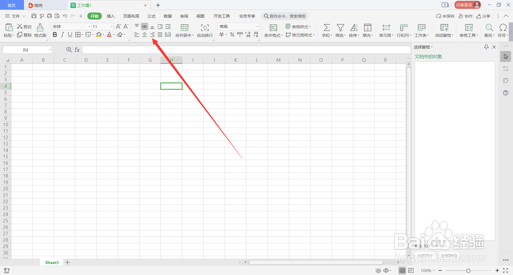
Task: Open the number format dropdown (常规)
Action: coord(258,26)
